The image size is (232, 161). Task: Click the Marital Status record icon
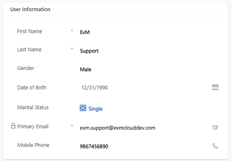click(83, 108)
